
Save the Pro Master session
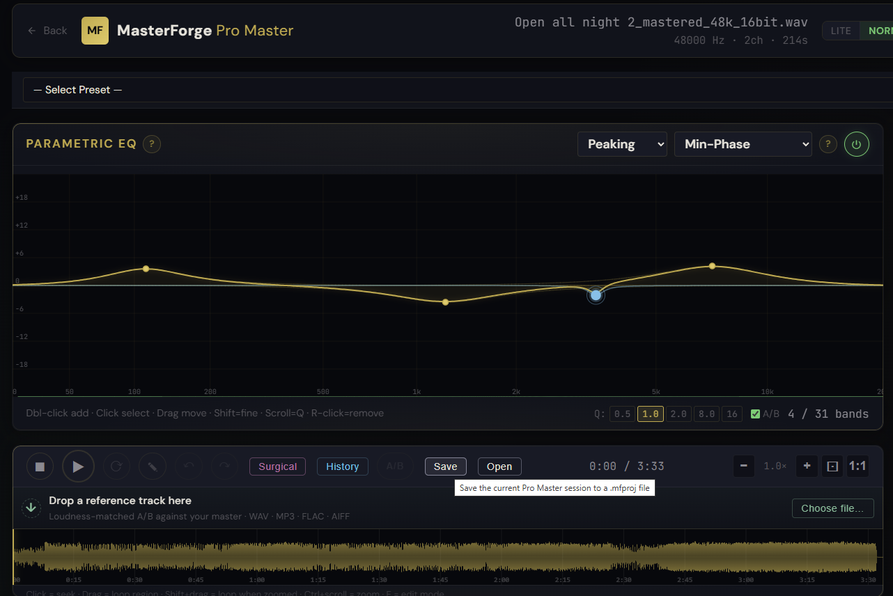(446, 466)
